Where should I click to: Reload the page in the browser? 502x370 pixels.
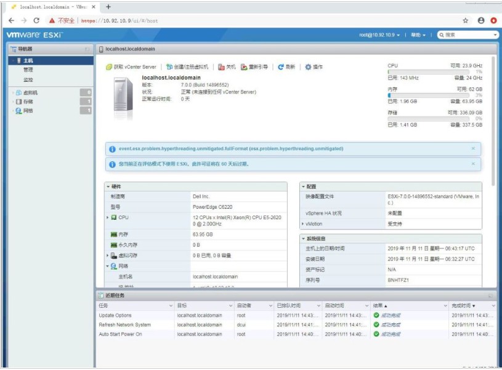tap(36, 20)
